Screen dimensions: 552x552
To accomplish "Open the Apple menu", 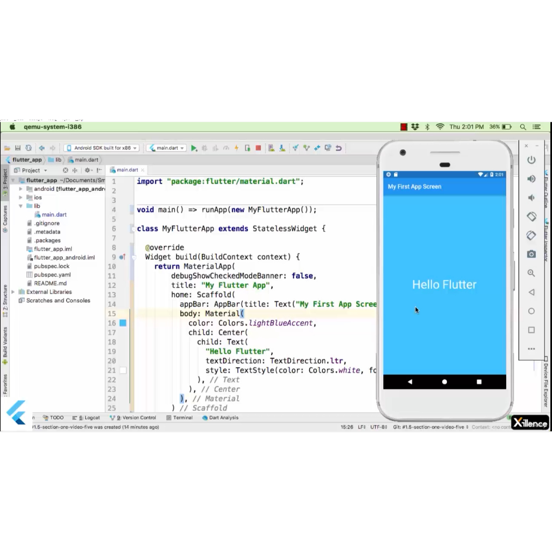I will [12, 127].
